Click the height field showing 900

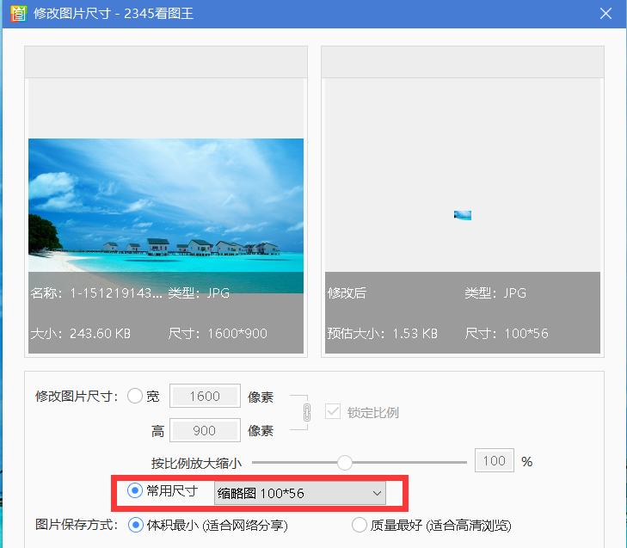(205, 430)
